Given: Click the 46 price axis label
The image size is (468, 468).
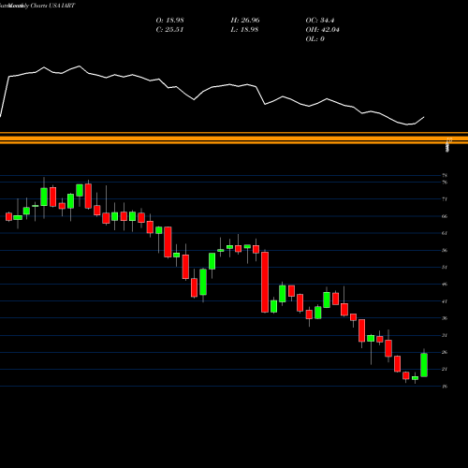Looking at the screenshot, I should pos(445,285).
